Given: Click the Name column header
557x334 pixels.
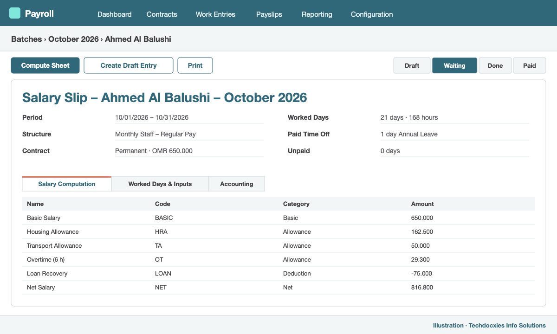Looking at the screenshot, I should click(35, 204).
